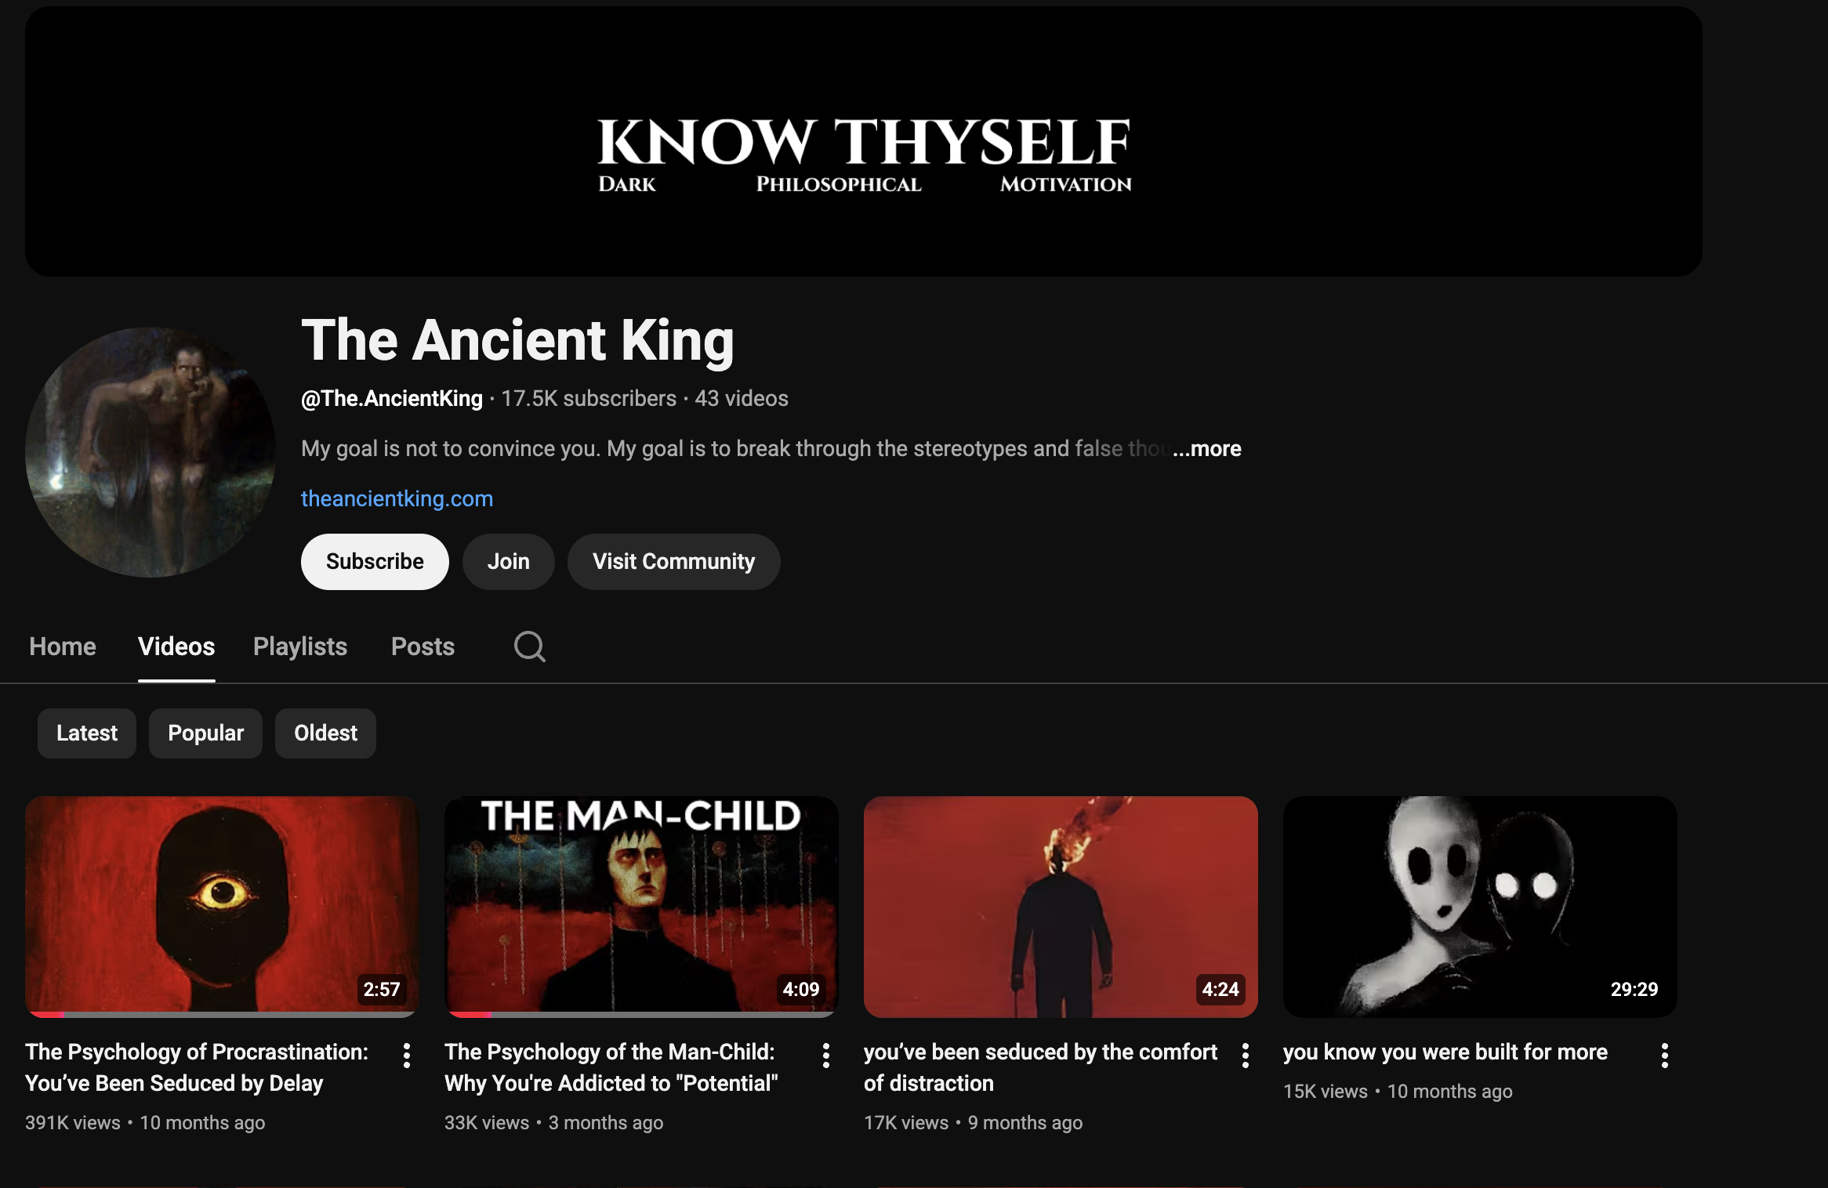Open theancientking.com website link
1828x1188 pixels.
397,499
